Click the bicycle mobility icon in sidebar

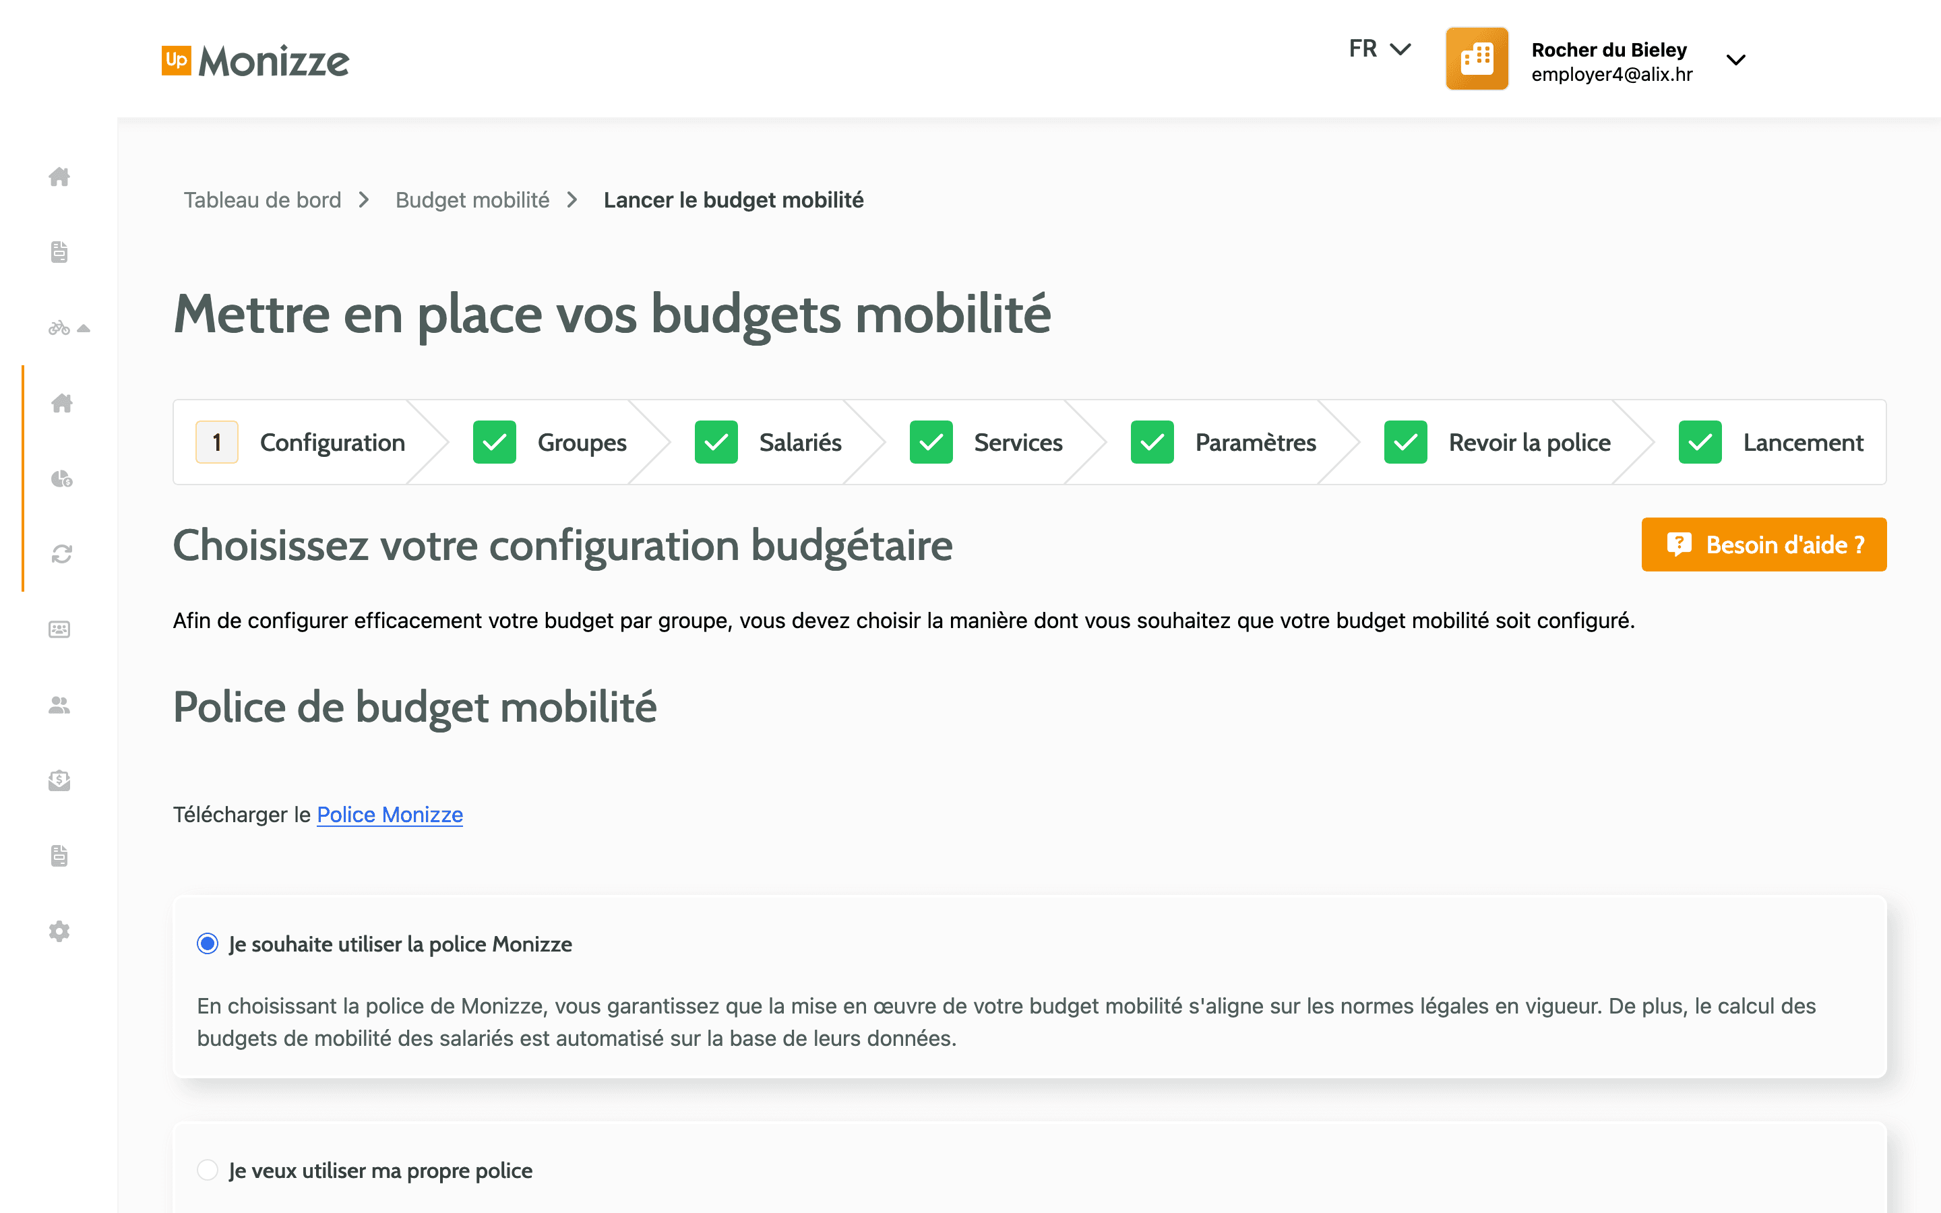coord(60,328)
